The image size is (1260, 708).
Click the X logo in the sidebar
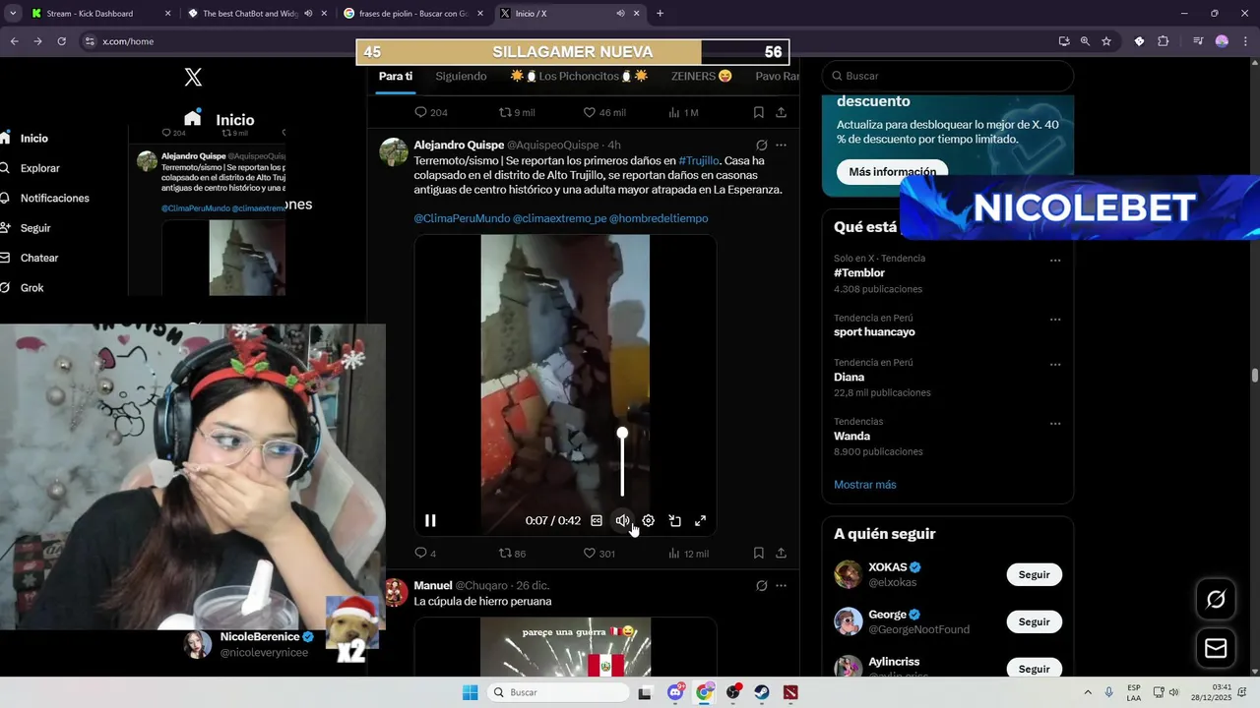[193, 77]
